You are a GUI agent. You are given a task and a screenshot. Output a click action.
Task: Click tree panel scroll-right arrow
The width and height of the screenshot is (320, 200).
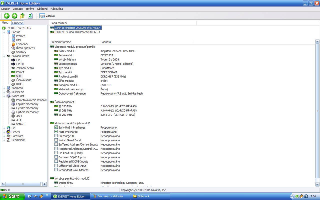45,184
